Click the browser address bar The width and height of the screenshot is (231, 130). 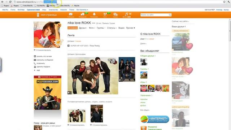pyautogui.click(x=118, y=2)
